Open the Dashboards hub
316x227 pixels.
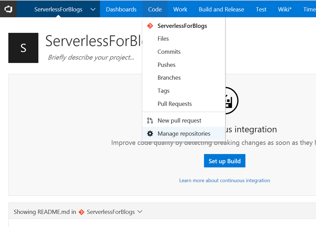[121, 9]
